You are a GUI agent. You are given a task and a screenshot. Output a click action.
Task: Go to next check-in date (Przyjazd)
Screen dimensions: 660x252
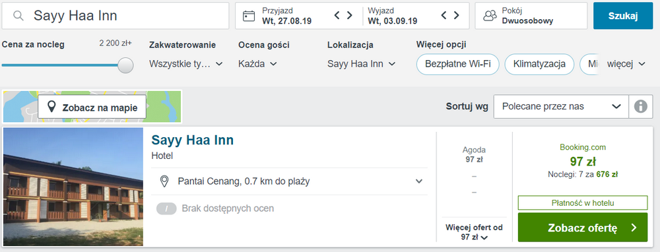click(349, 16)
